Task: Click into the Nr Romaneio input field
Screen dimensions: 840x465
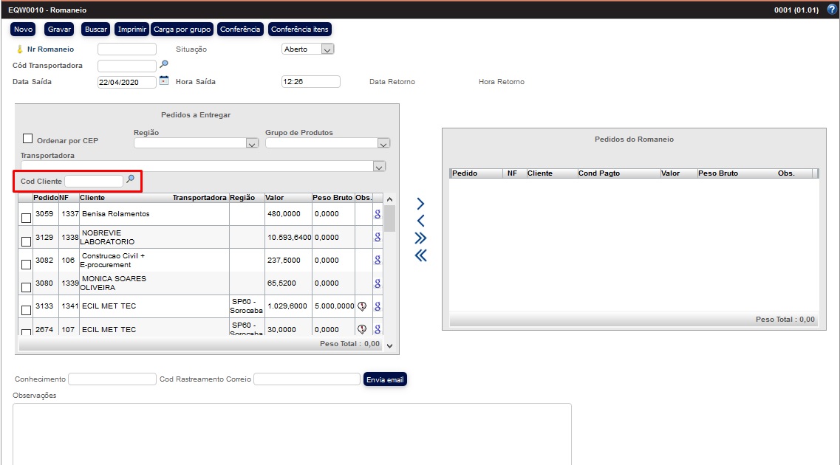Action: coord(127,49)
